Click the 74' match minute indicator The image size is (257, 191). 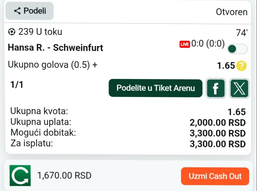(x=241, y=33)
